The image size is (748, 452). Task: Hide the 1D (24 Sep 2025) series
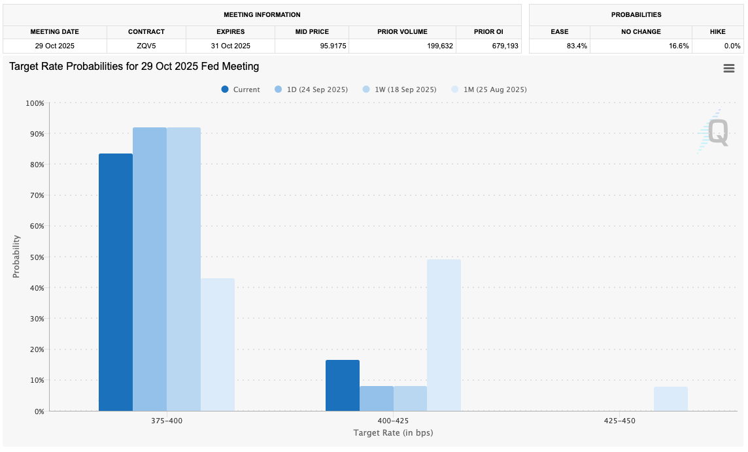(317, 89)
